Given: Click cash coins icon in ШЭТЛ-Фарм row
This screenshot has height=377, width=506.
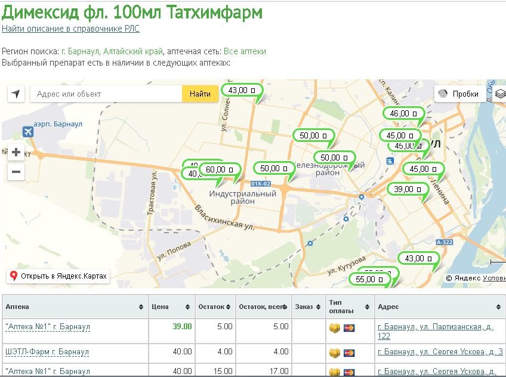Looking at the screenshot, I should (x=335, y=353).
